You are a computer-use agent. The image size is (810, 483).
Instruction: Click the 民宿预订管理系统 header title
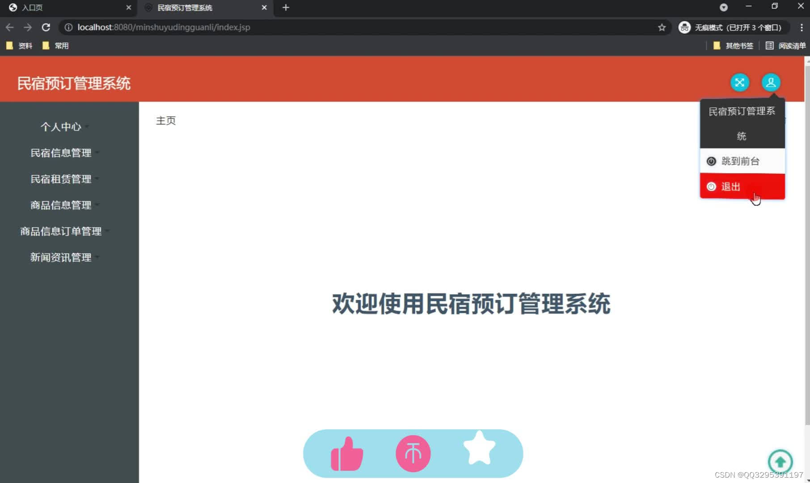click(x=74, y=83)
